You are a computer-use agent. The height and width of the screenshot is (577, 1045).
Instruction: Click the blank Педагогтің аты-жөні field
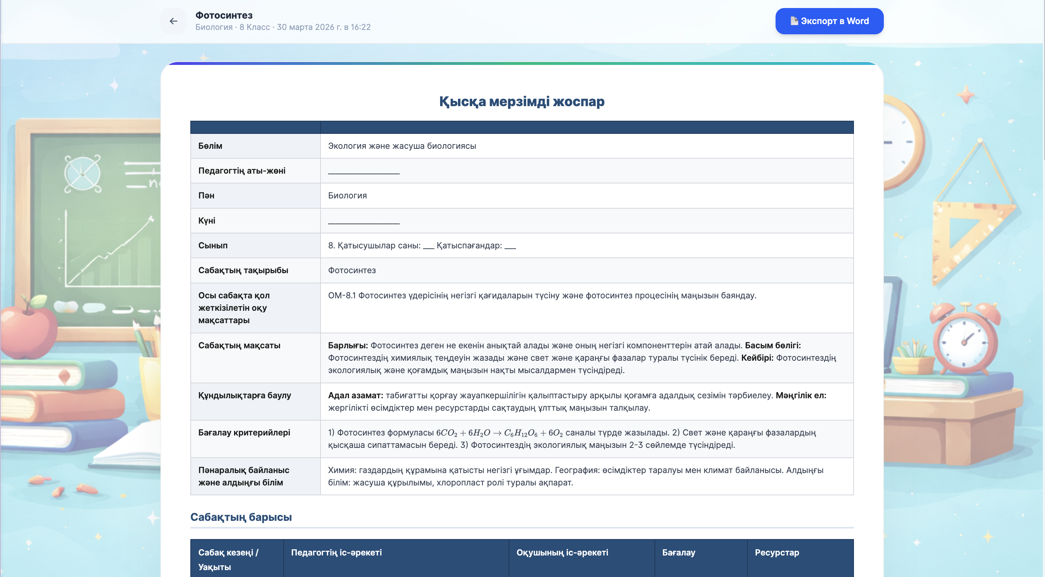(x=364, y=171)
